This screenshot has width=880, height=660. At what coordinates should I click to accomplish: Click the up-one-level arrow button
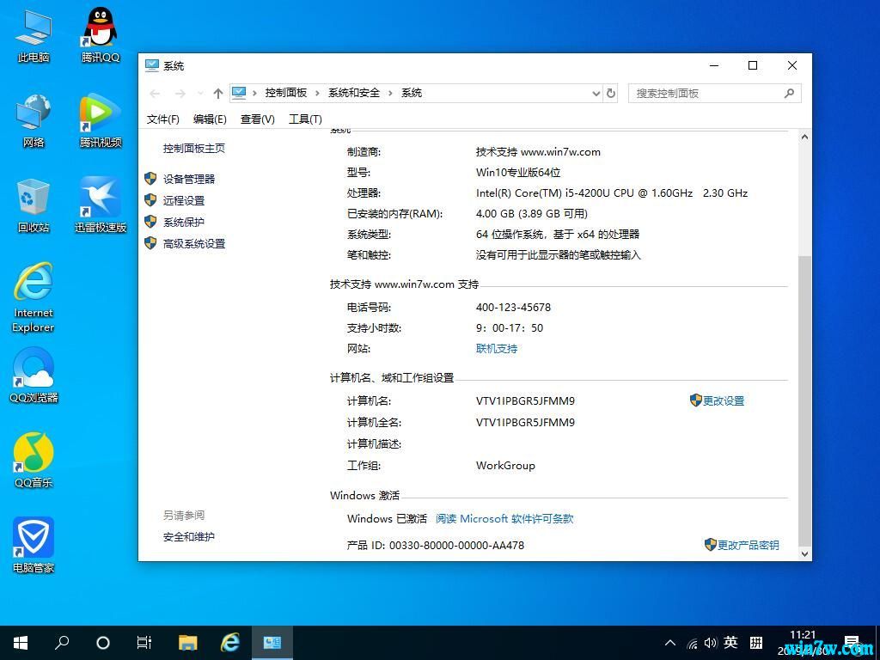click(x=218, y=93)
